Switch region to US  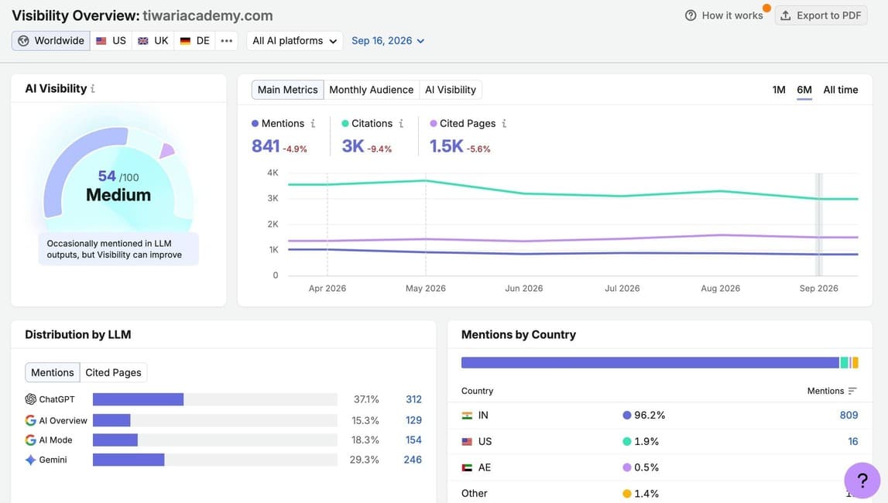pyautogui.click(x=111, y=41)
